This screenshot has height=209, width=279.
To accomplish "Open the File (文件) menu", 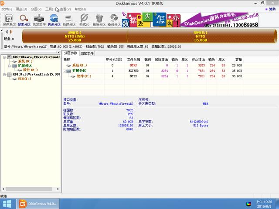I will pyautogui.click(x=7, y=9).
